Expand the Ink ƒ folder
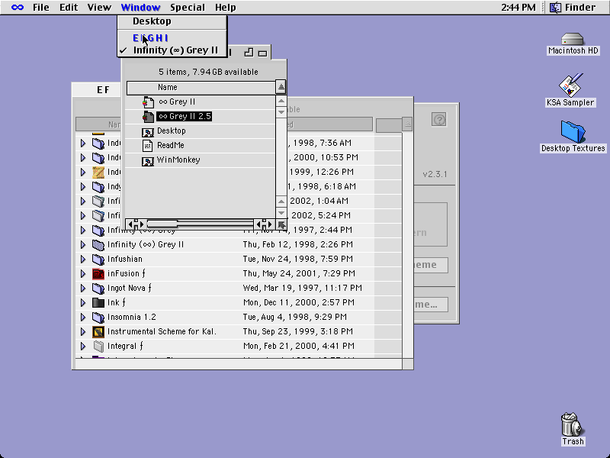Image resolution: width=610 pixels, height=458 pixels. (x=83, y=302)
